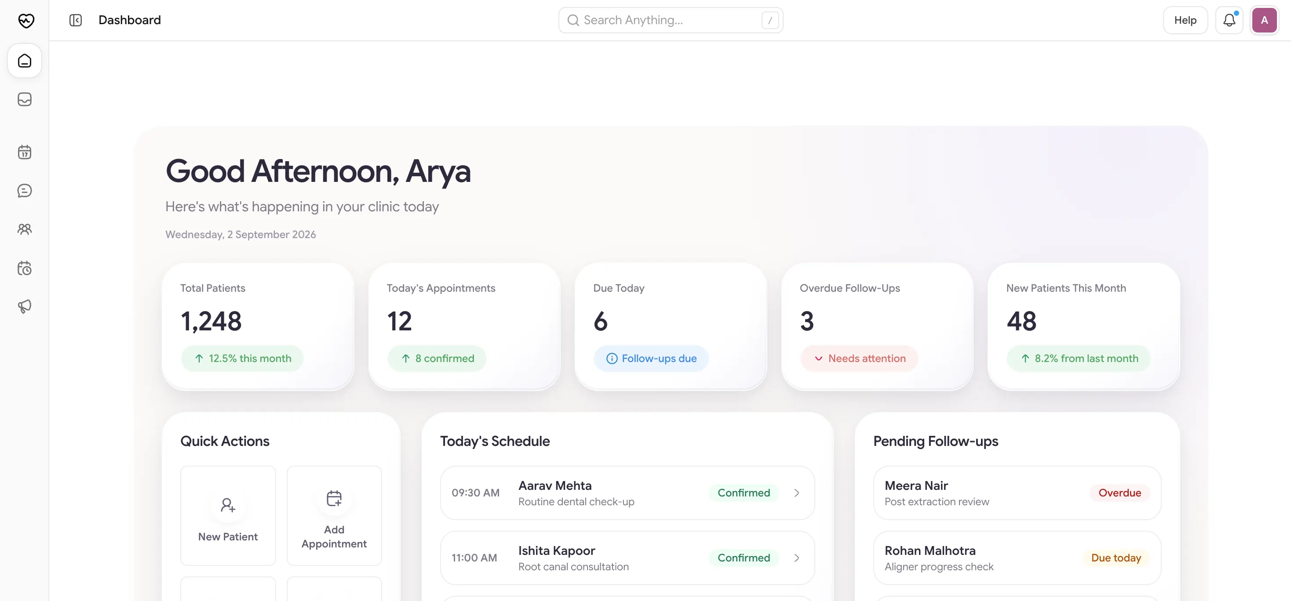Click Aarav Mehta's Confirmed status
Image resolution: width=1291 pixels, height=601 pixels.
tap(744, 493)
